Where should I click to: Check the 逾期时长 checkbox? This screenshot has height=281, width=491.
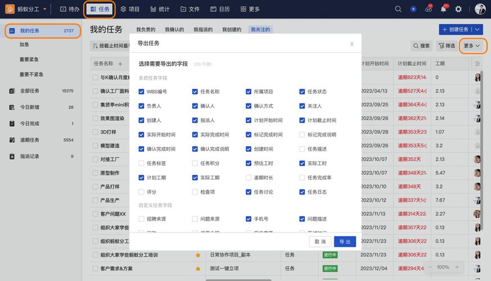(249, 178)
